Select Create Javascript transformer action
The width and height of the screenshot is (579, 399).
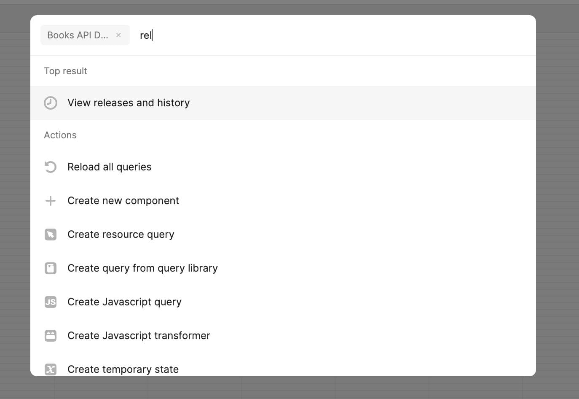pyautogui.click(x=139, y=336)
